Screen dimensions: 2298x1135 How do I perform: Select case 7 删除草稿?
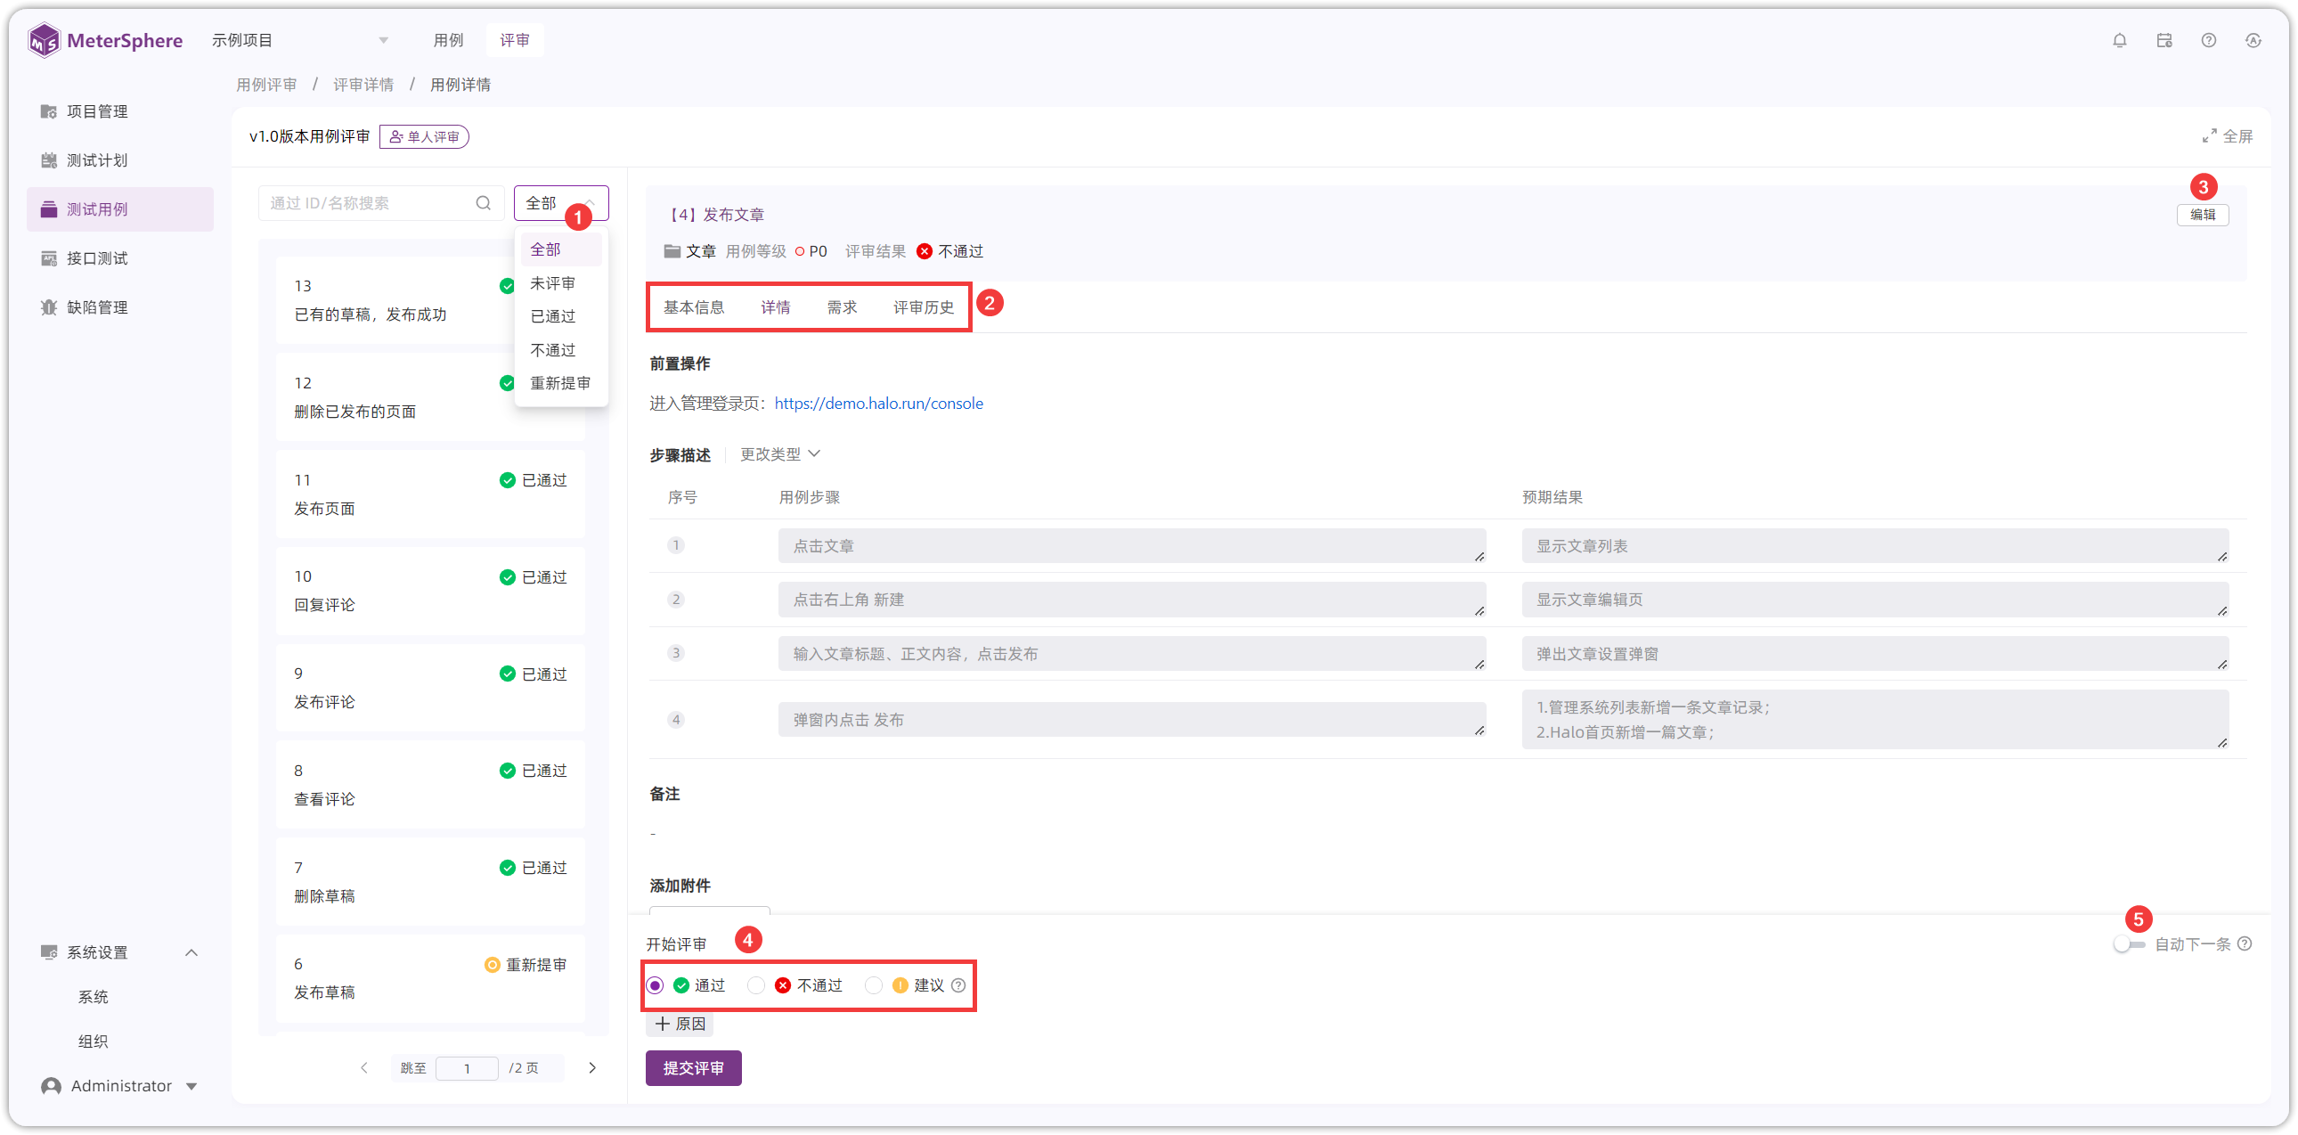coord(430,882)
